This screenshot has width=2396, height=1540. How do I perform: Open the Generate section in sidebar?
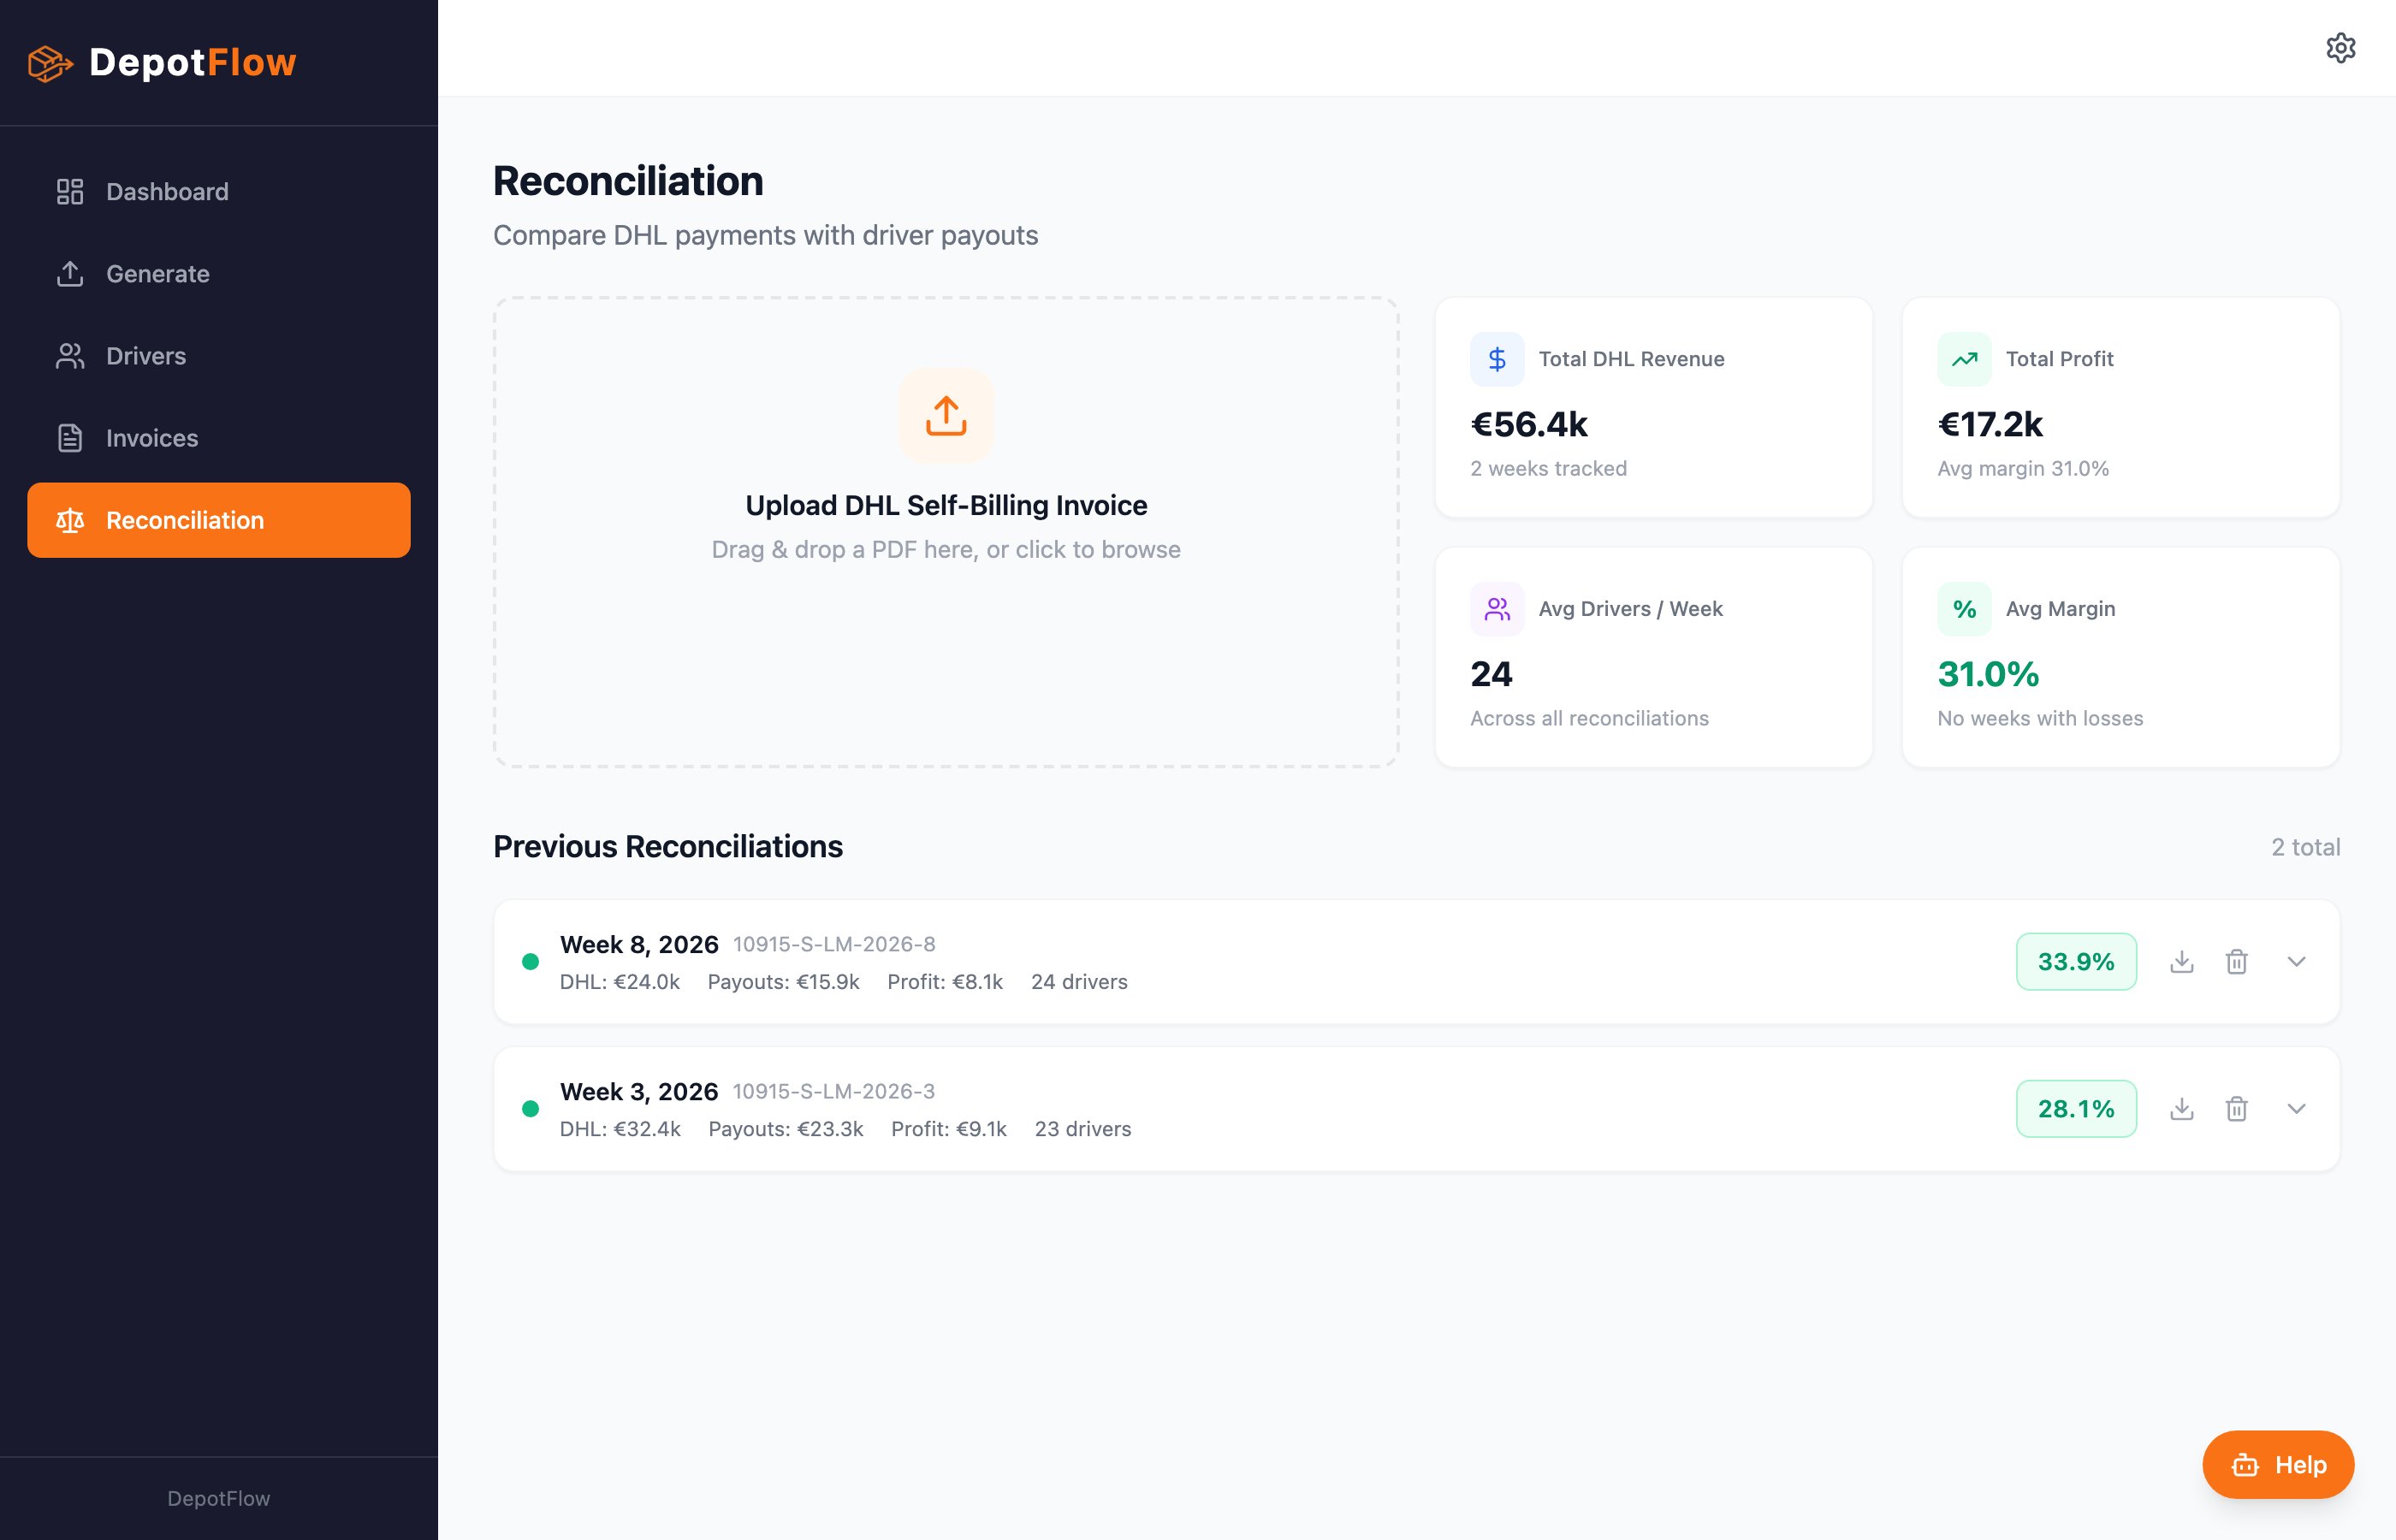[157, 274]
